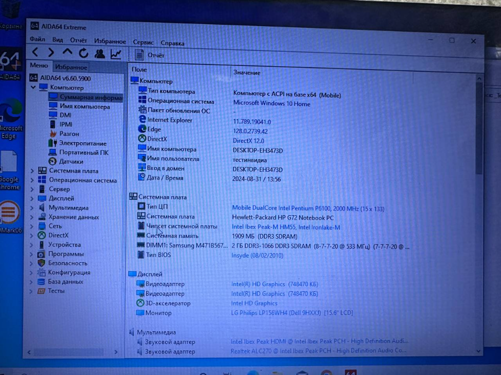Collapse the Компьютер tree node

(x=33, y=87)
